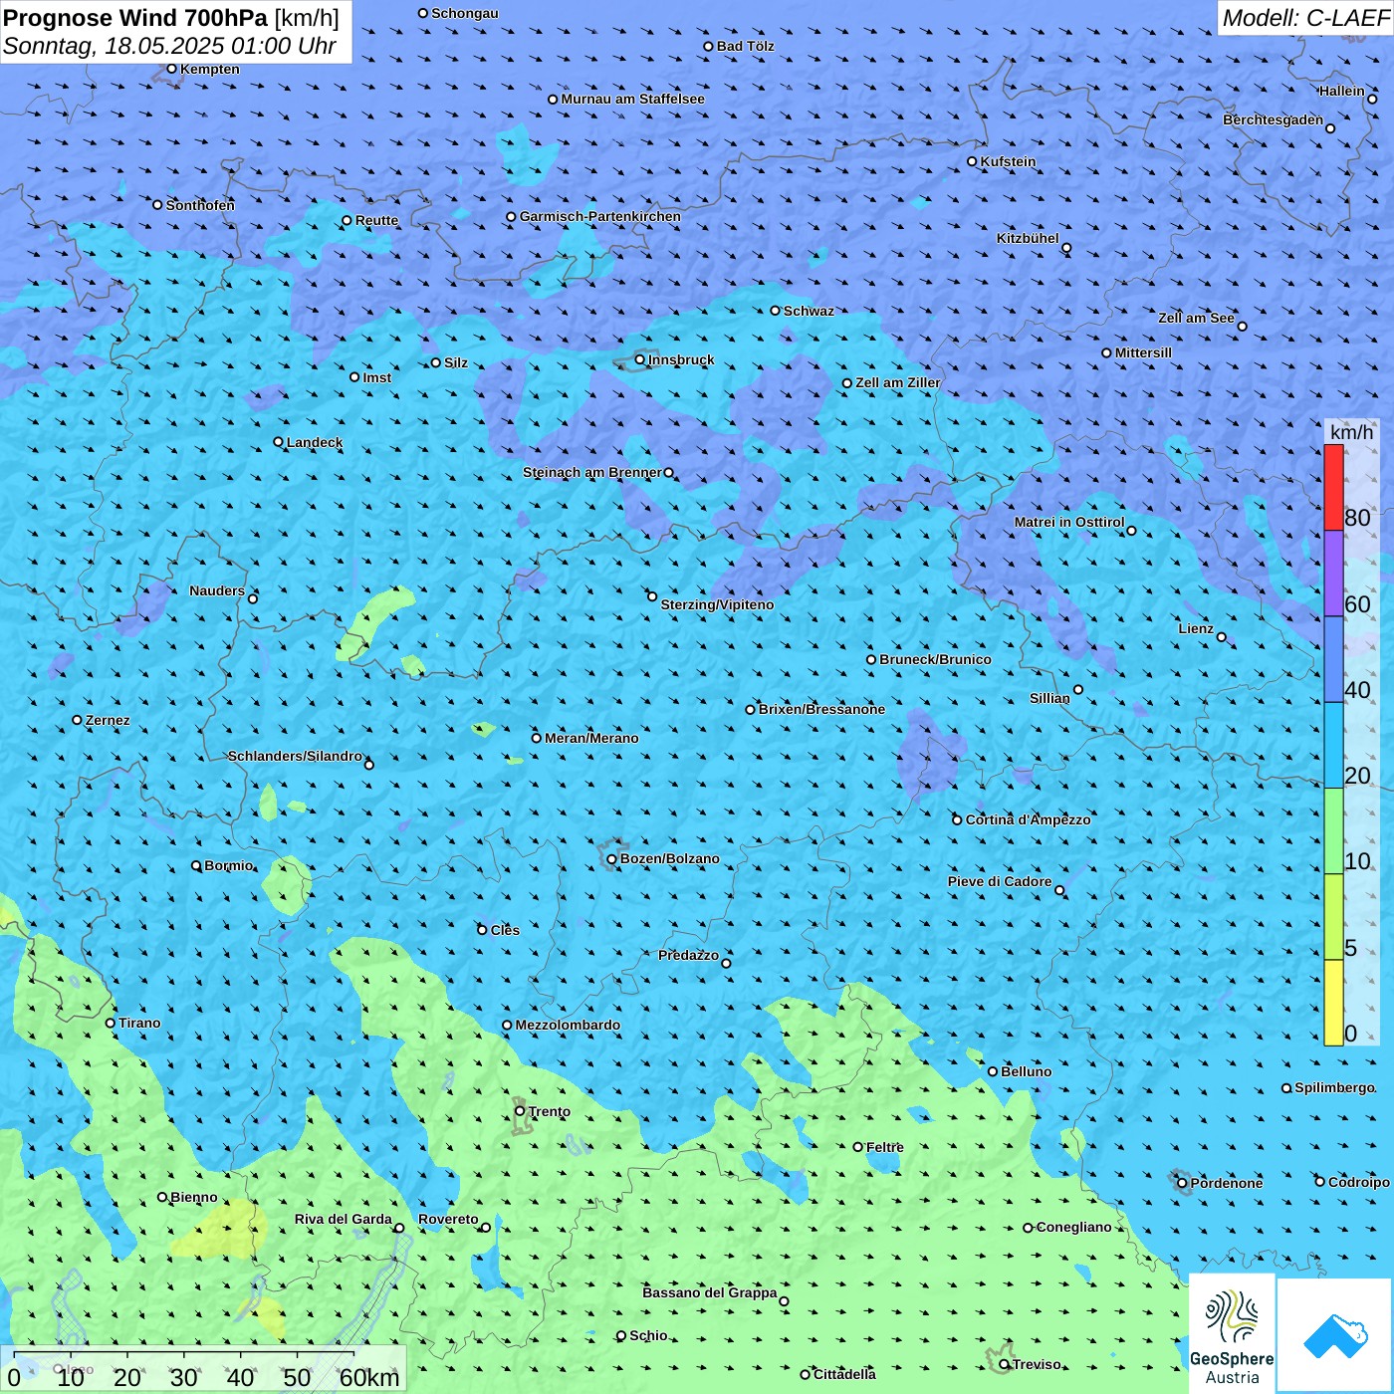
Task: Click the Bormio label
Action: coord(229,865)
